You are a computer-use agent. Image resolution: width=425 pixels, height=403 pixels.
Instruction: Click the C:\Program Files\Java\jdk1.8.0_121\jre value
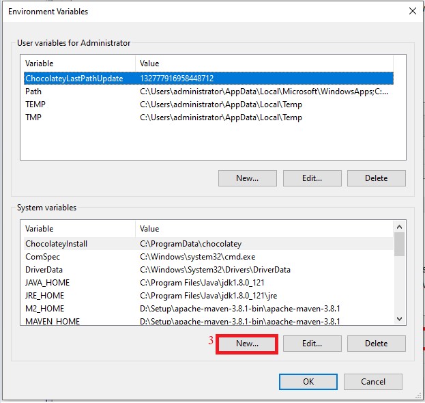[209, 296]
